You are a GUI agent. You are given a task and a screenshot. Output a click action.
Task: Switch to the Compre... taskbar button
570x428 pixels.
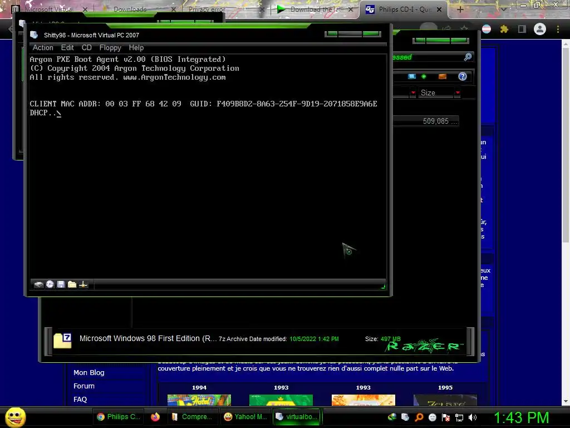[192, 417]
